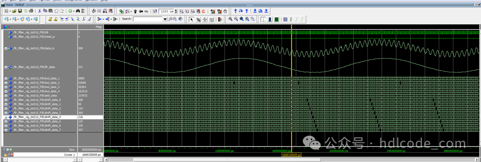Open the Search box dropdown arrow
Image resolution: width=481 pixels, height=162 pixels.
point(165,19)
